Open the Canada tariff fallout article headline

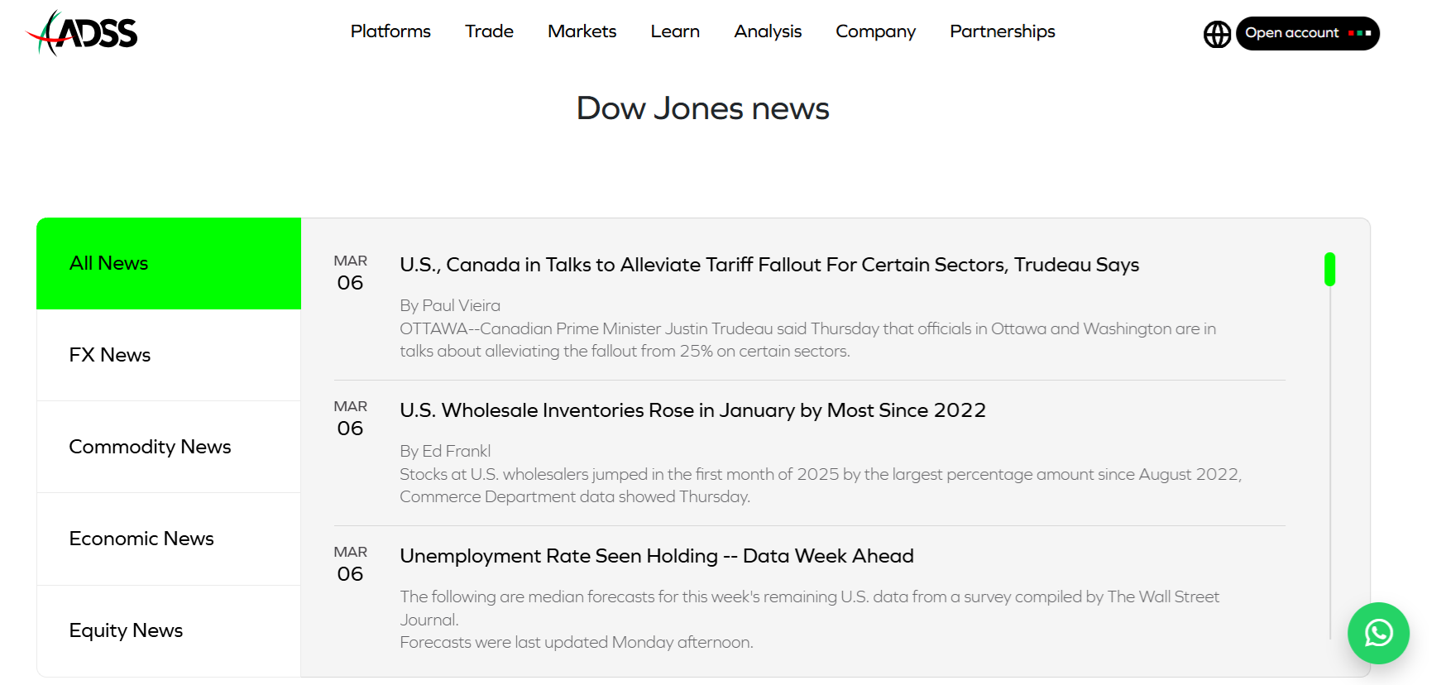[769, 265]
